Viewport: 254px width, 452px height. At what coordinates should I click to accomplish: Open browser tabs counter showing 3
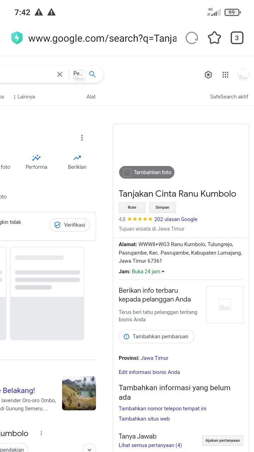tap(237, 38)
